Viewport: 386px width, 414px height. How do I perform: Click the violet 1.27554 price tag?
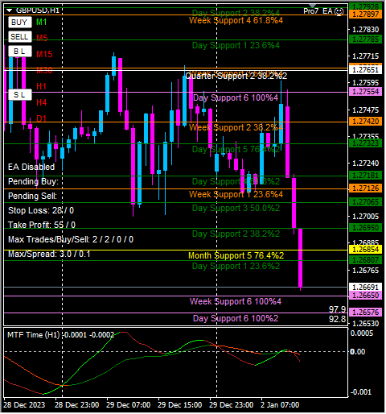[x=365, y=92]
